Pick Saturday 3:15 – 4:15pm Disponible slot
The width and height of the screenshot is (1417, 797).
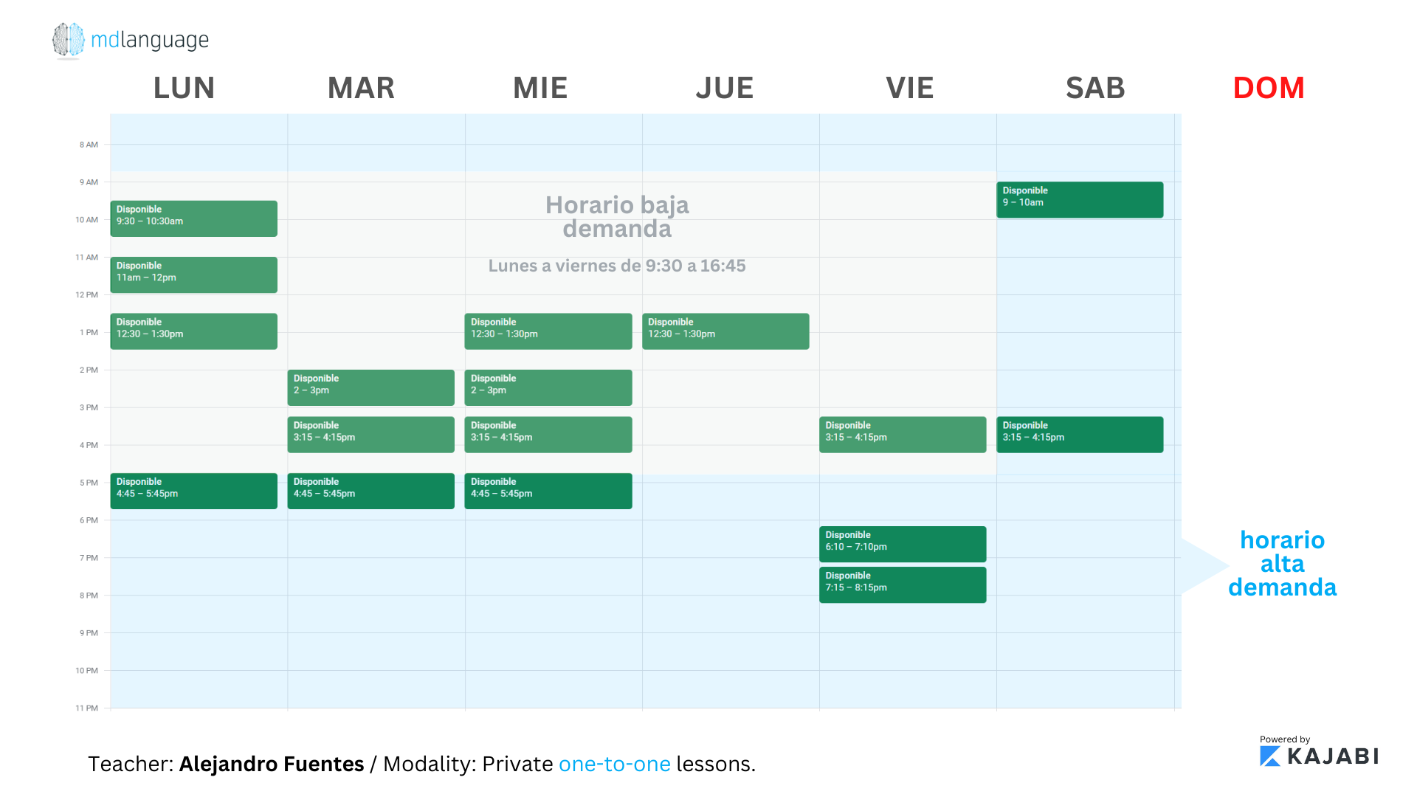coord(1080,435)
